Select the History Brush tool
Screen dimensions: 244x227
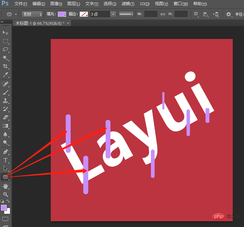click(x=5, y=109)
